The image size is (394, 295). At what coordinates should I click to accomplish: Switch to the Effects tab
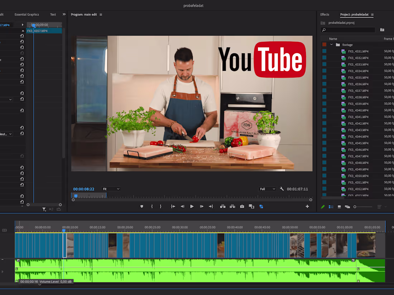pyautogui.click(x=325, y=15)
